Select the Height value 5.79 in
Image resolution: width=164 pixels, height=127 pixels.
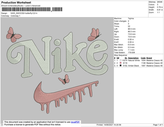160,7
